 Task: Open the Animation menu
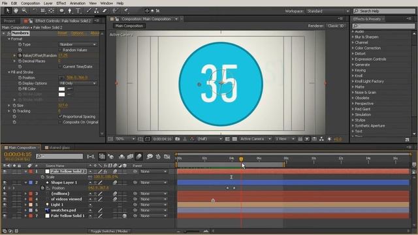78,3
